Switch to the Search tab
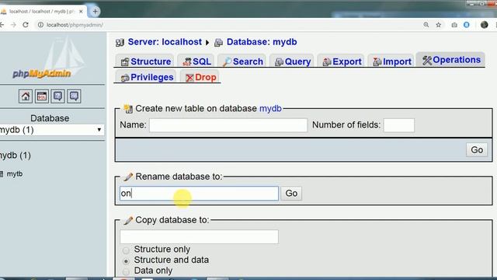497x280 pixels. (x=243, y=61)
